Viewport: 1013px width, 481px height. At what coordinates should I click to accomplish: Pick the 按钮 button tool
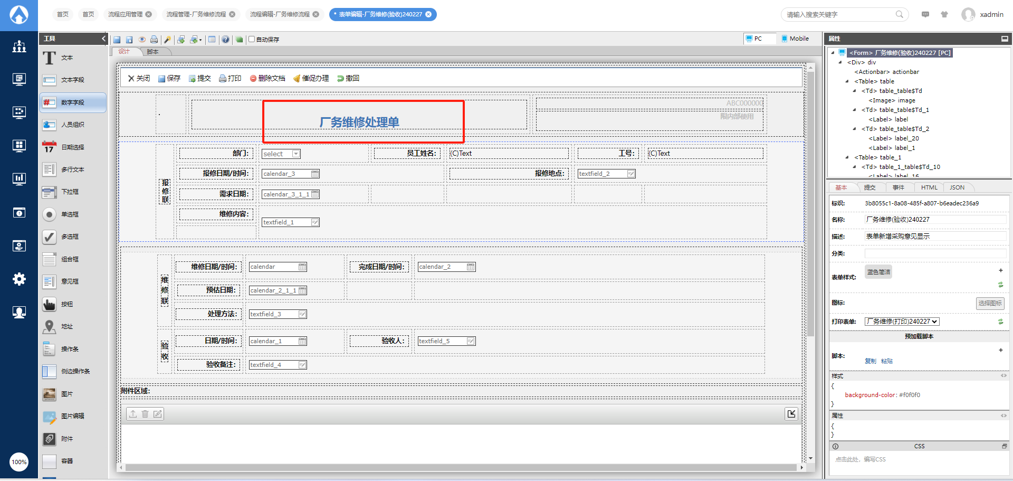[x=73, y=304]
